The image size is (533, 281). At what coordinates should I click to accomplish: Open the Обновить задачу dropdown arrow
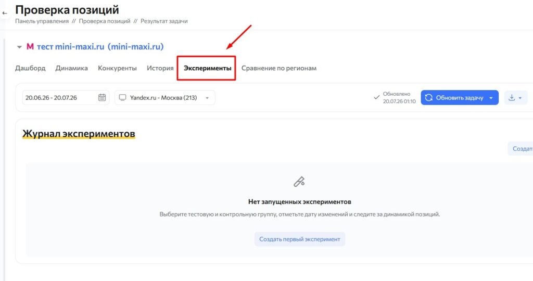pyautogui.click(x=491, y=98)
